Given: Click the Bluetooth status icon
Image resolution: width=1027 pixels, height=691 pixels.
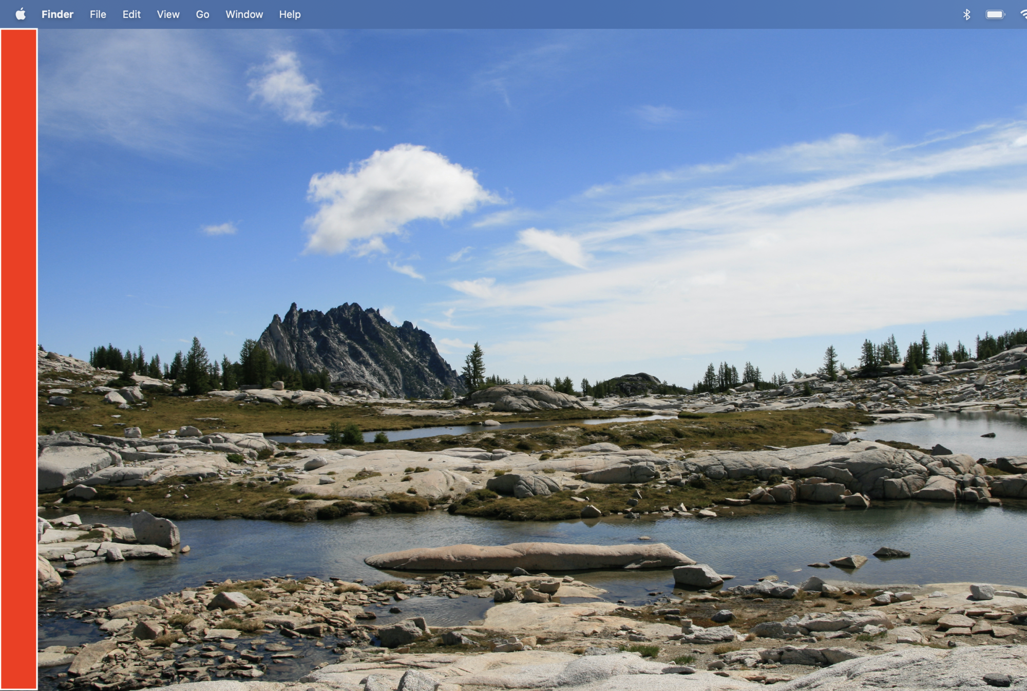Looking at the screenshot, I should point(966,14).
